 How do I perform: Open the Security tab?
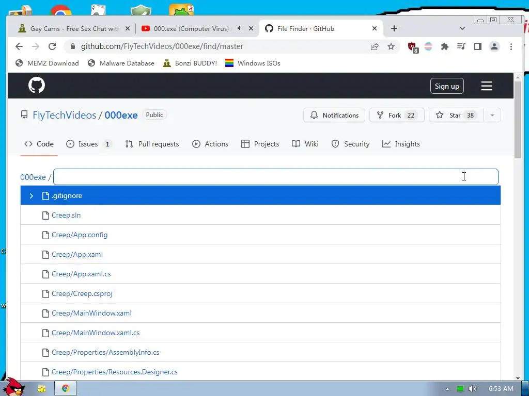351,144
